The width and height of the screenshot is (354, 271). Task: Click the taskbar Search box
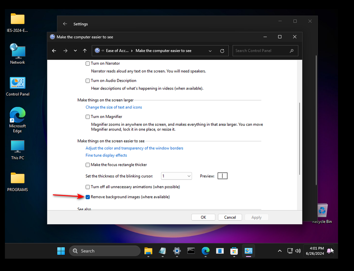click(x=105, y=251)
